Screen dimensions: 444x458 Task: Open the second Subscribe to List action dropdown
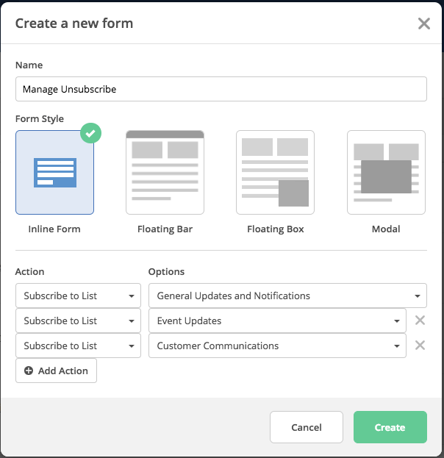coord(78,321)
